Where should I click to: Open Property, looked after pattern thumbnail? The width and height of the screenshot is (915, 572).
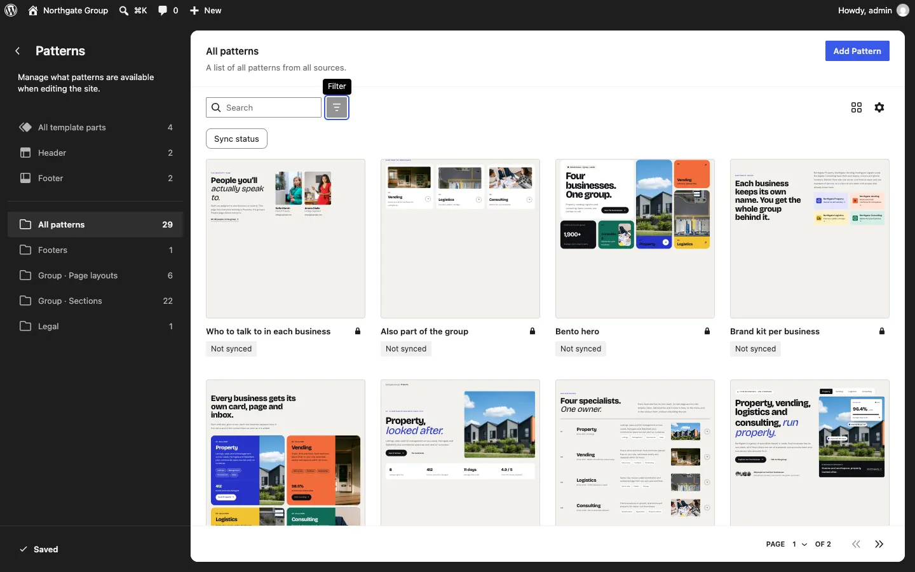click(460, 453)
